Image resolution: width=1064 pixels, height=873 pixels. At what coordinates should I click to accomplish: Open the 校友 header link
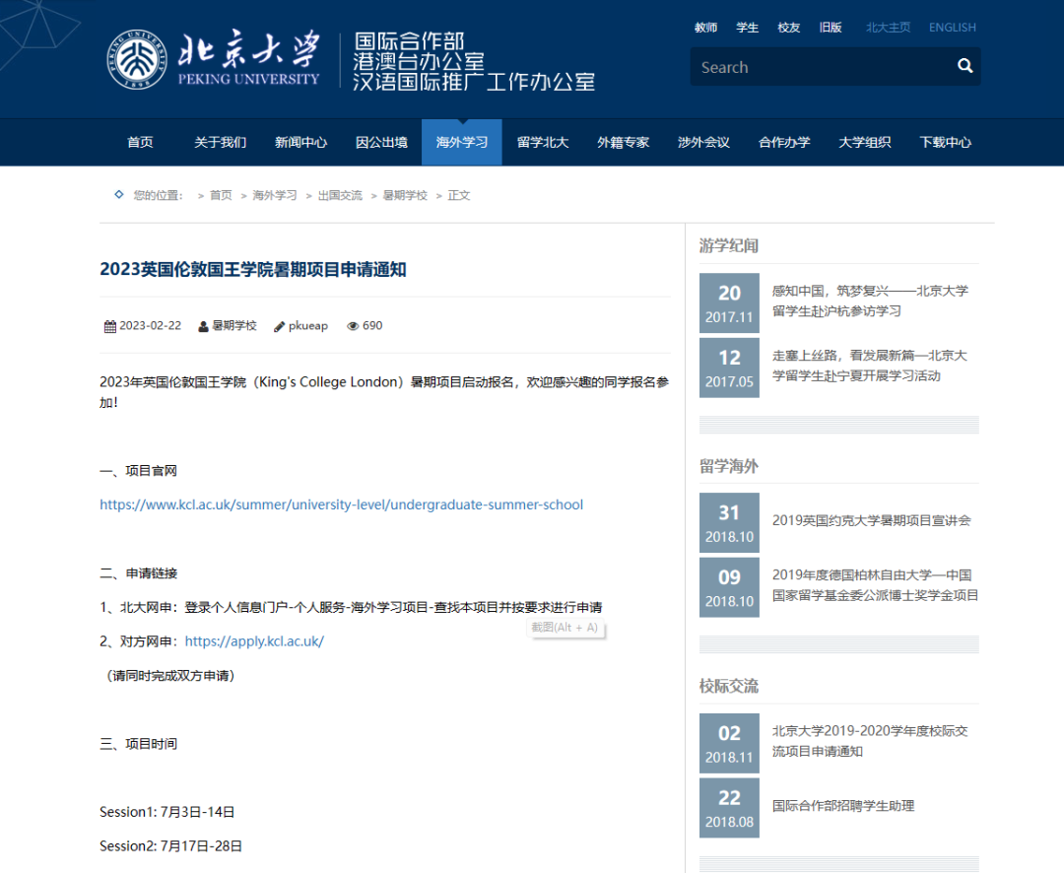(x=788, y=28)
